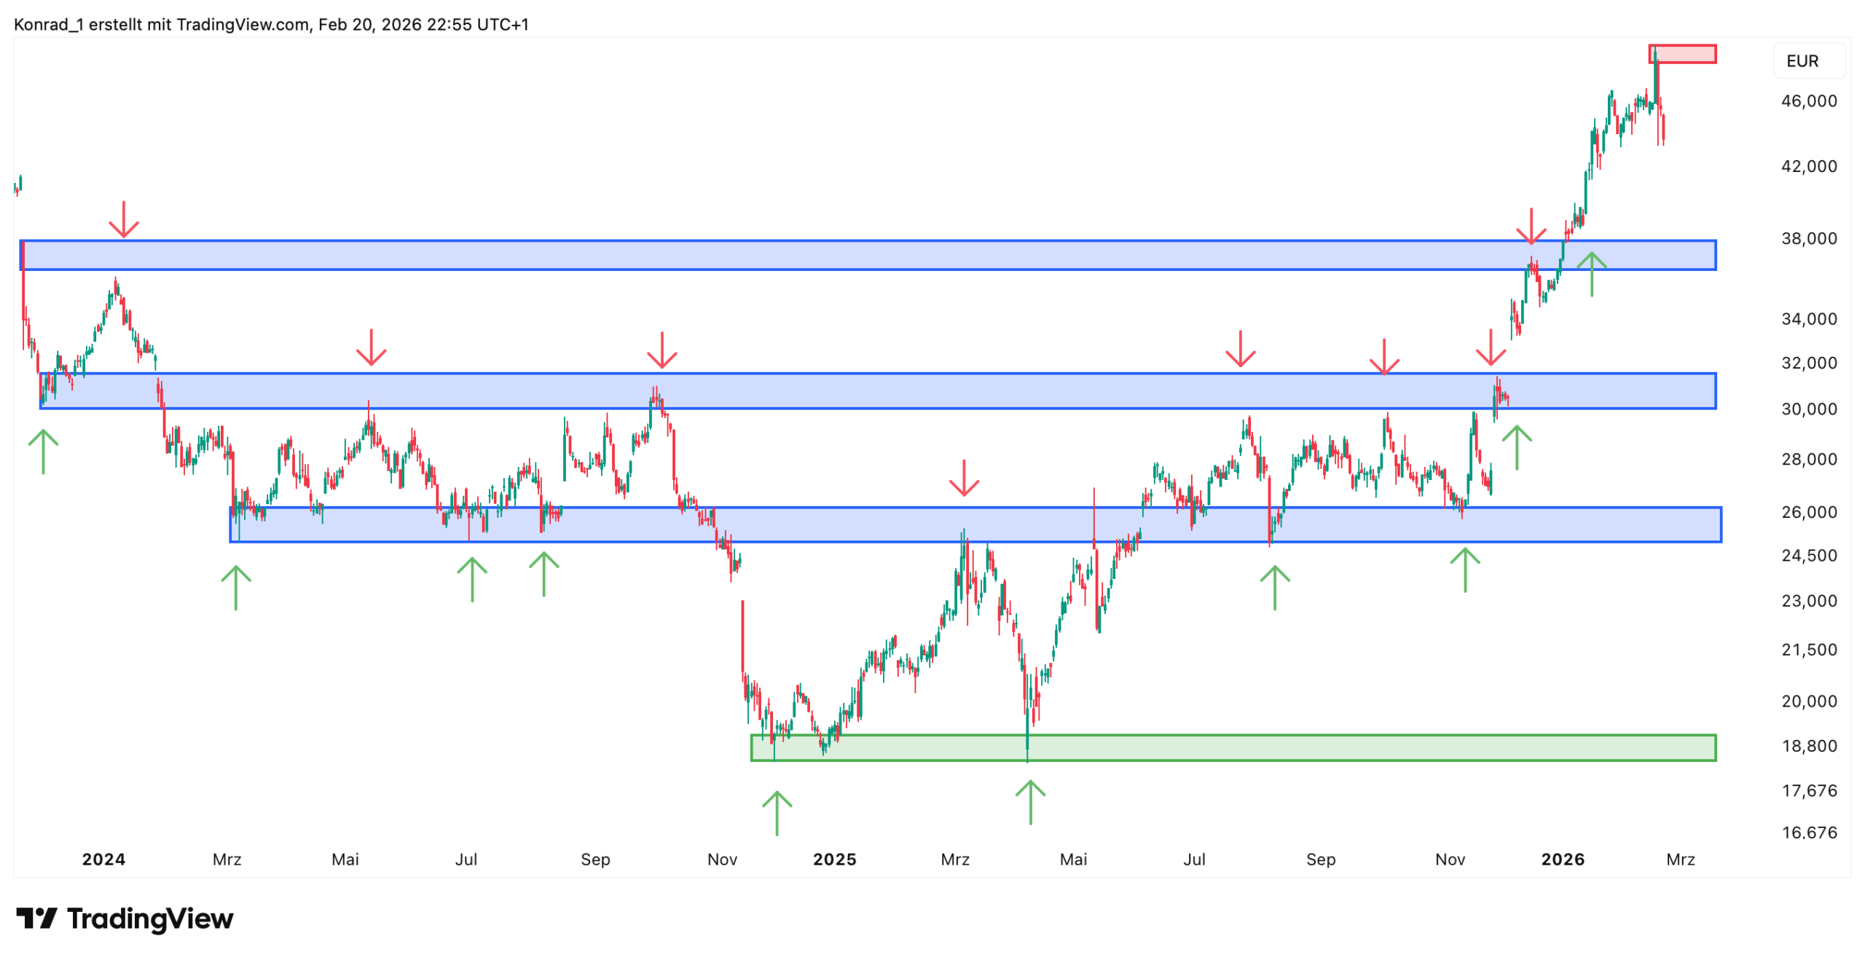Click the Konrad_1 TradingView.com header text
This screenshot has height=960, width=1865.
(271, 25)
